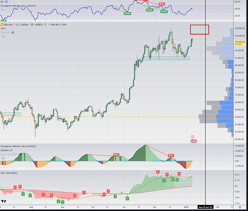The image size is (248, 211).
Task: Click the purple RSI indicator icon
Action: coord(6,2)
